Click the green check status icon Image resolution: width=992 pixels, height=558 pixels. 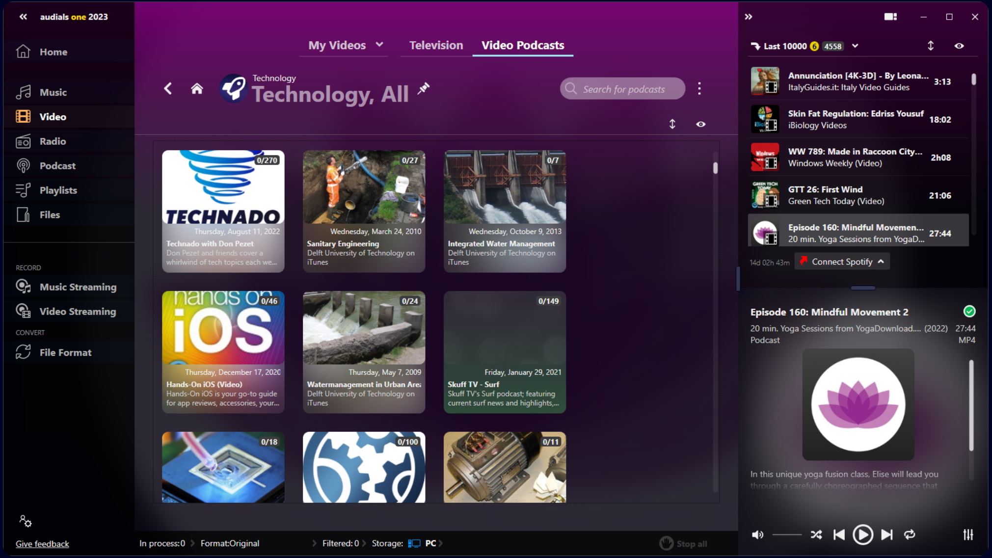pos(969,311)
